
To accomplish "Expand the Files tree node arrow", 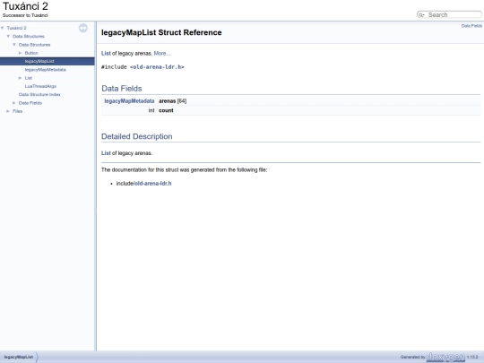I will point(8,111).
